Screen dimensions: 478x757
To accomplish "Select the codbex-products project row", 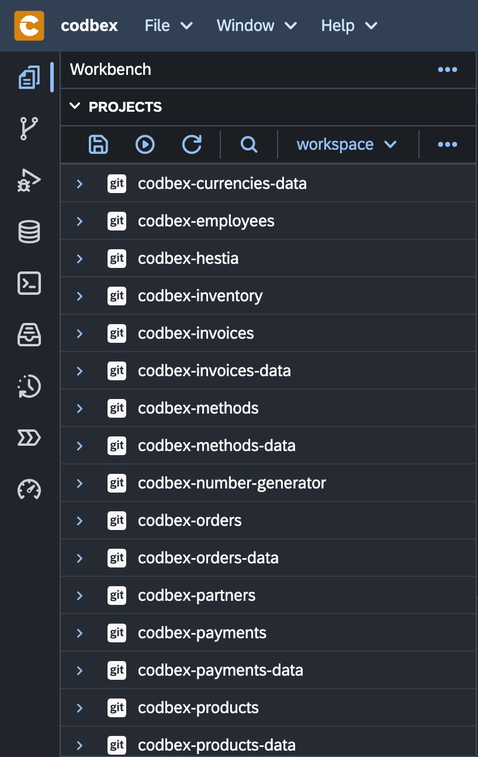I will tap(268, 708).
